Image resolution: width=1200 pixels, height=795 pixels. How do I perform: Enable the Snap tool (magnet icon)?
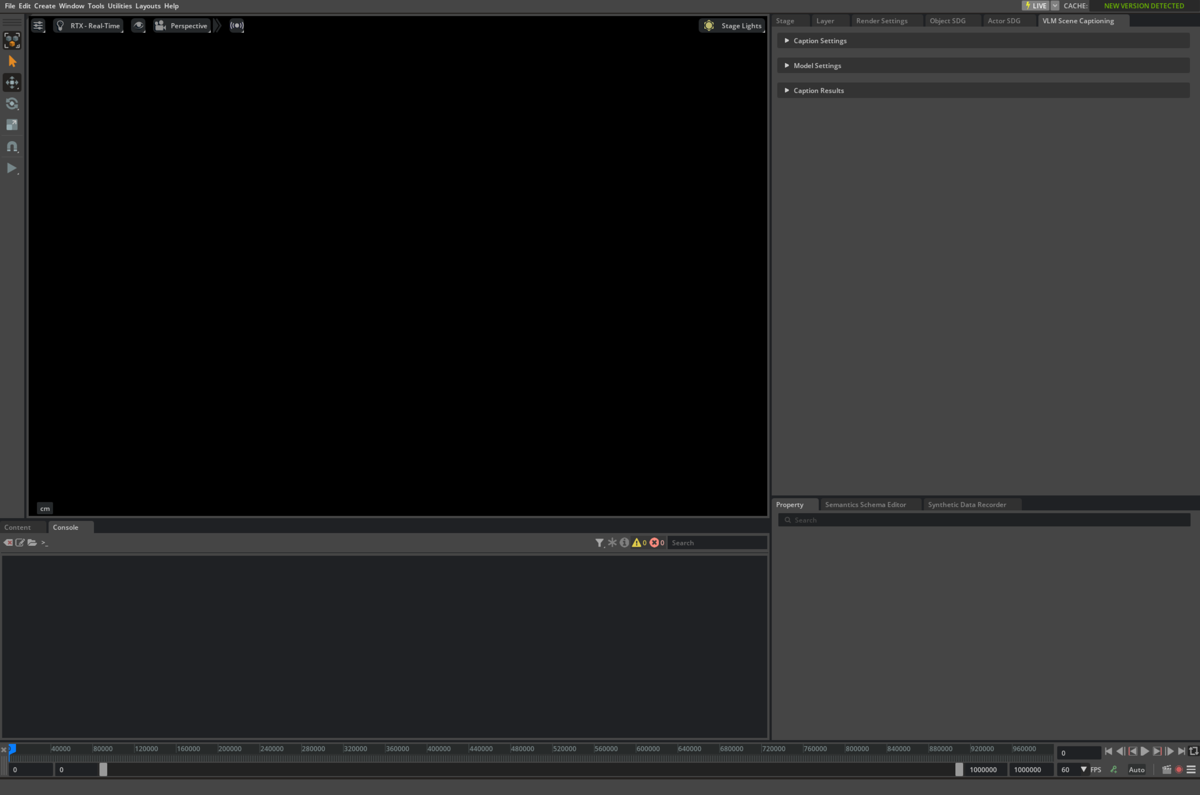pos(12,147)
